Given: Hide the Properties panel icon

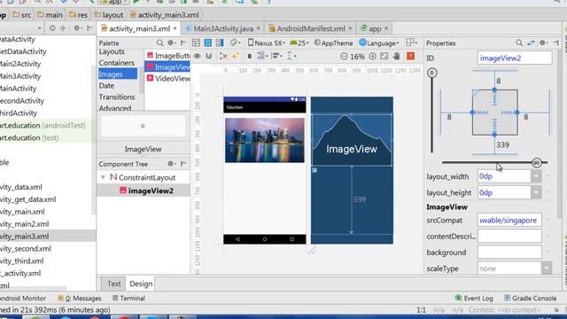Looking at the screenshot, I should [556, 43].
